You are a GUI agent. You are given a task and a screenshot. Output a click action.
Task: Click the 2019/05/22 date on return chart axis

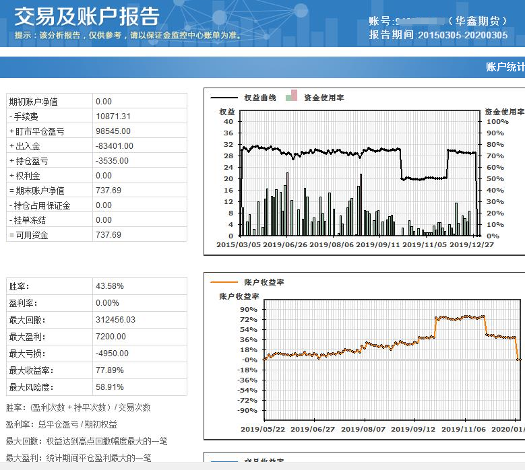pos(263,429)
